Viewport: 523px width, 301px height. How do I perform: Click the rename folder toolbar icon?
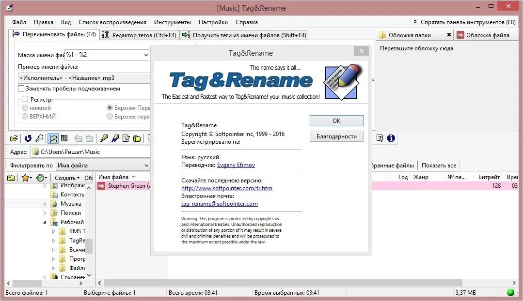point(137,138)
